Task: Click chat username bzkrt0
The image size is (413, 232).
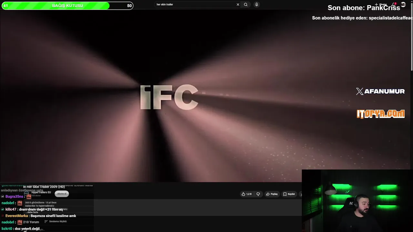Action: tap(7, 229)
